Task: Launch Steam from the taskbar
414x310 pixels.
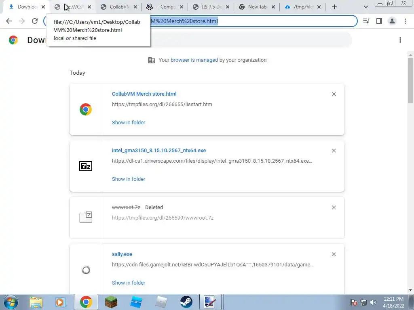Action: coord(186,302)
